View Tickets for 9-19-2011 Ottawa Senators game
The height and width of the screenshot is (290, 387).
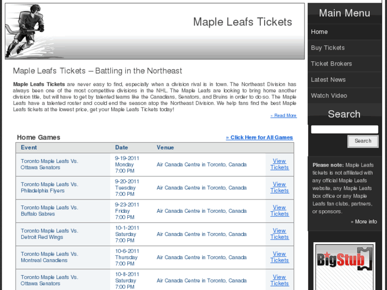(279, 164)
